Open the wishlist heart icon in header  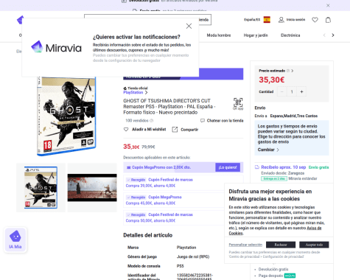(x=315, y=20)
